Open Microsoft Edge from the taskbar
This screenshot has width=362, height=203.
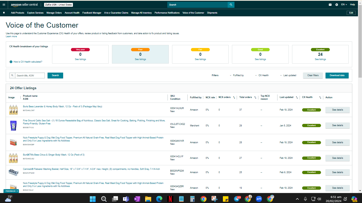[159, 199]
